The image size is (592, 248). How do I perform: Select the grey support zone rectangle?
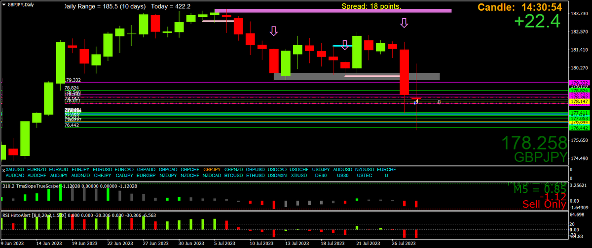click(x=357, y=76)
